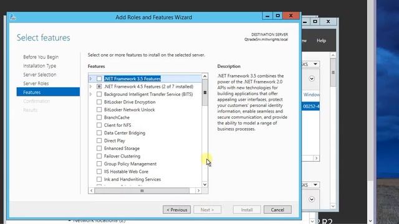Click features list horizontal scrollbar thumb
The height and width of the screenshot is (224, 399).
142,190
